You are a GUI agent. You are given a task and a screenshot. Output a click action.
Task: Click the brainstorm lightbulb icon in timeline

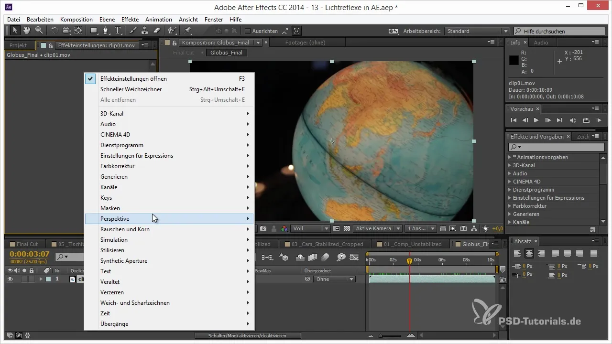click(341, 257)
